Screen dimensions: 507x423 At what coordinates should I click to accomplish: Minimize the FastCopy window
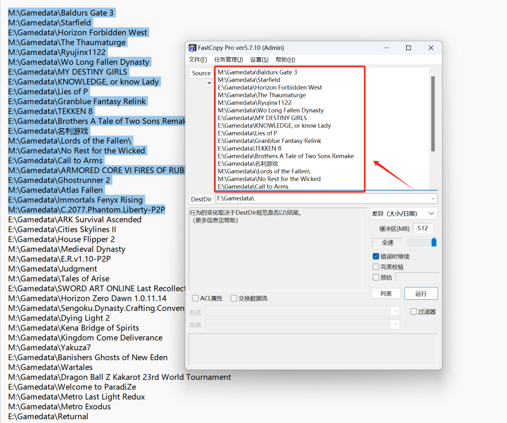(x=386, y=48)
